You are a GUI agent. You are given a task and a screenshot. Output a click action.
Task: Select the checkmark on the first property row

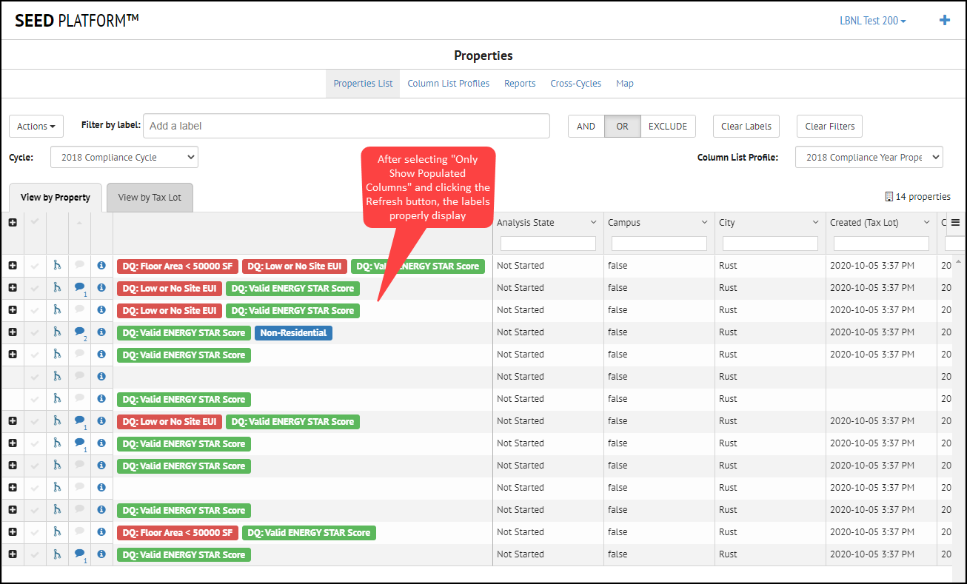coord(36,265)
